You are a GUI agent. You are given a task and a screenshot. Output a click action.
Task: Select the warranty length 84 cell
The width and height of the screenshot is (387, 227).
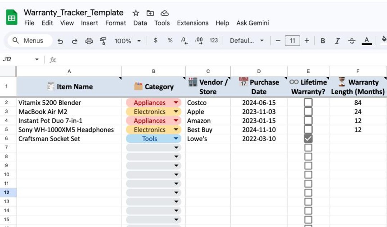click(x=358, y=103)
